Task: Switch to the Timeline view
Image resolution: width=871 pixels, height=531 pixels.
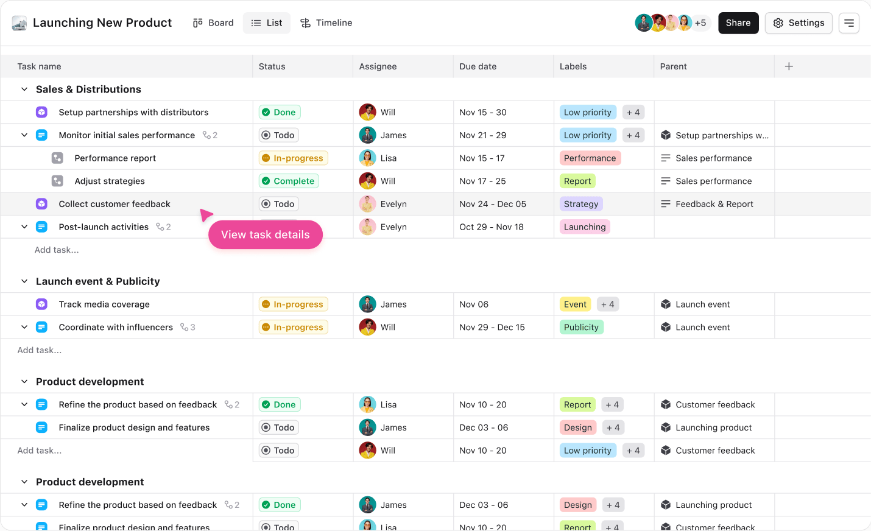Action: [x=326, y=23]
